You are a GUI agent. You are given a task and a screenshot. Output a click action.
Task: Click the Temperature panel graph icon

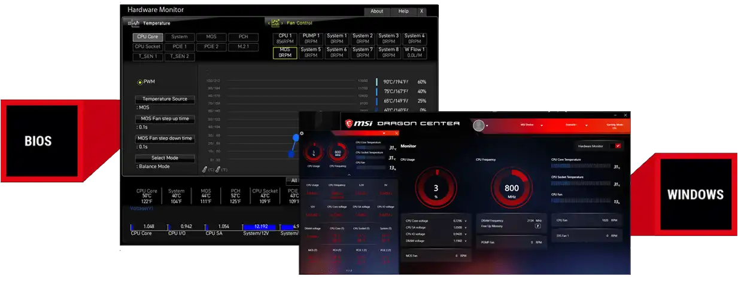(x=135, y=23)
